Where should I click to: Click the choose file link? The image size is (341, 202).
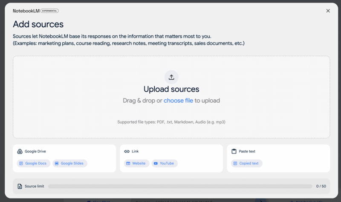coord(178,101)
